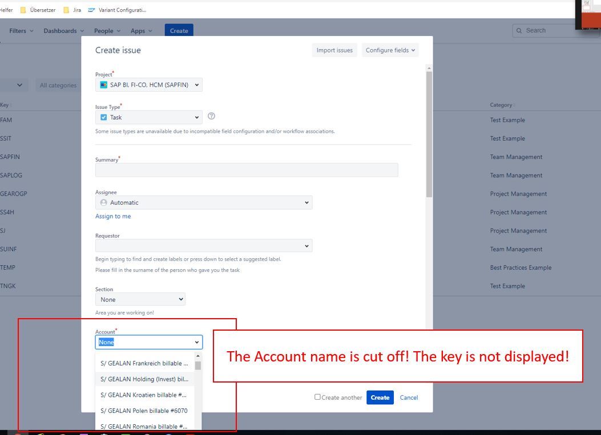Expand Configure fields menu
Viewport: 601px width, 435px height.
(390, 50)
